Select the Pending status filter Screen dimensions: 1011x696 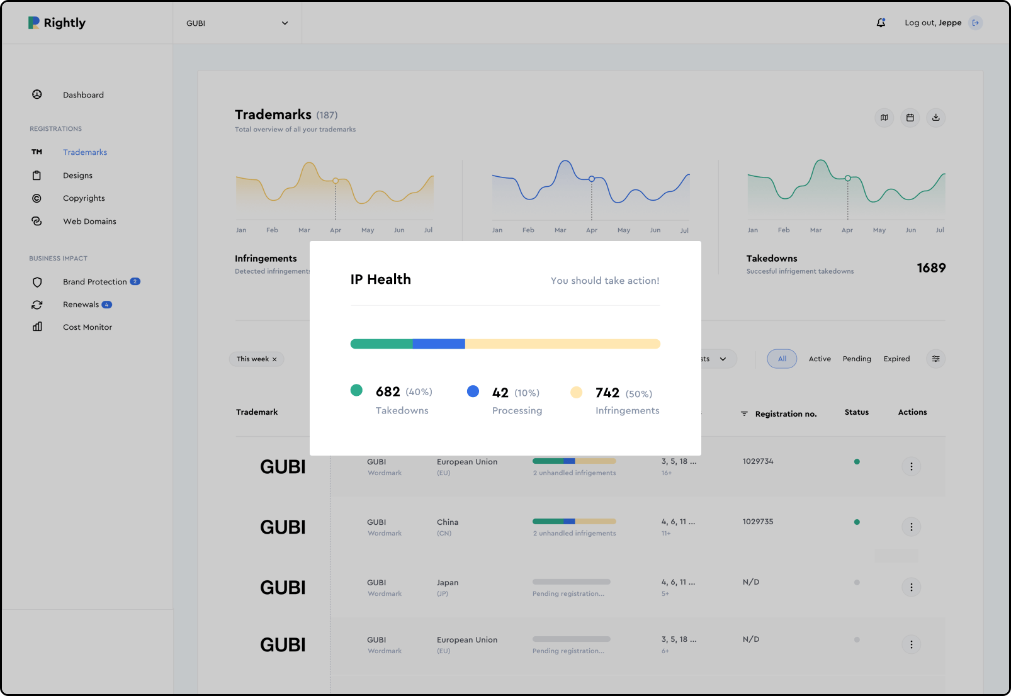pos(857,359)
